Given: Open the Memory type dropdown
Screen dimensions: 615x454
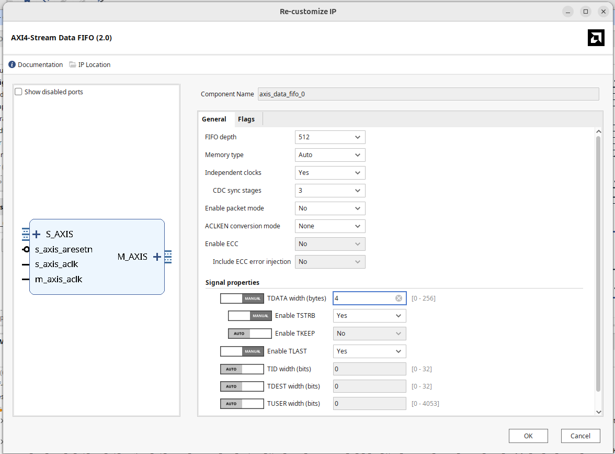Looking at the screenshot, I should tap(330, 155).
